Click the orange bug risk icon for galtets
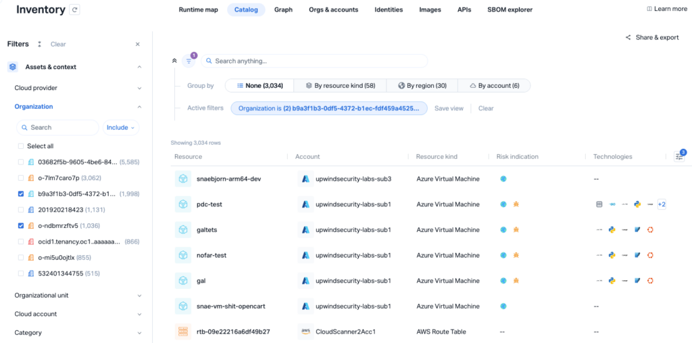This screenshot has width=692, height=343. coord(516,230)
